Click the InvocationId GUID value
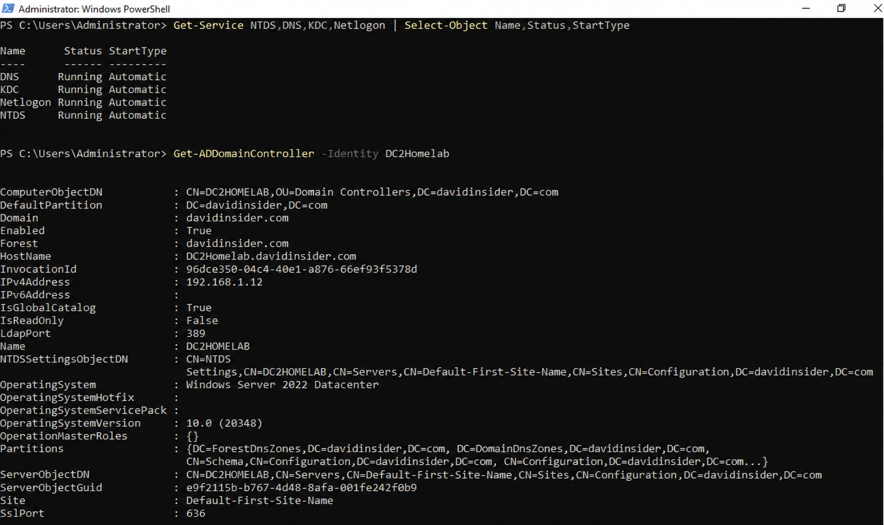 tap(302, 269)
